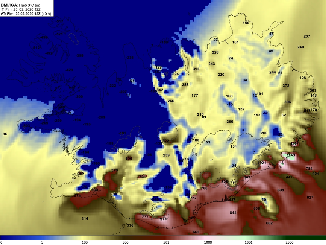Image resolution: width=326 pixels, height=245 pixels.
Task: Click the map value 606
Action: click(129, 158)
